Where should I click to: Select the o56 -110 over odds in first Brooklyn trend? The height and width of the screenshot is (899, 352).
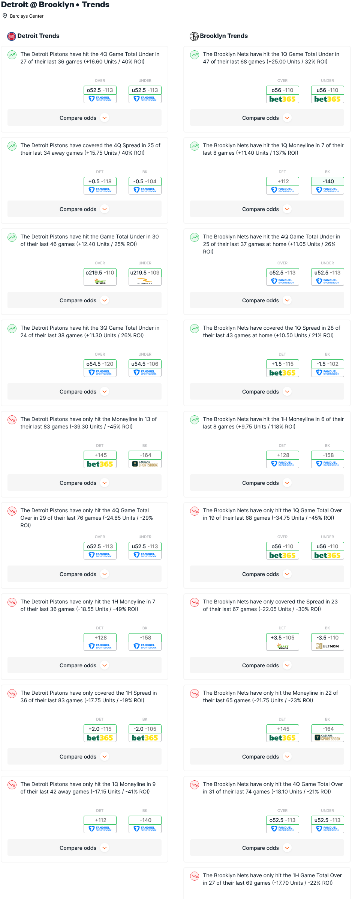(283, 94)
